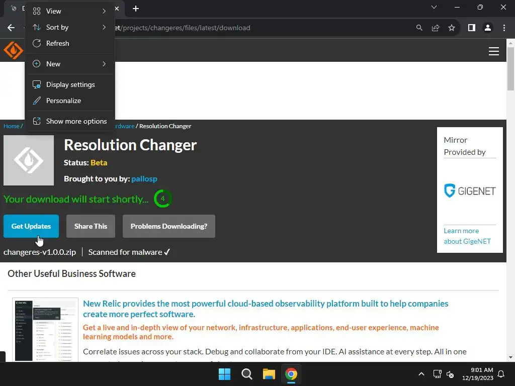Image resolution: width=515 pixels, height=386 pixels.
Task: Click the download countdown circle
Action: [x=162, y=199]
